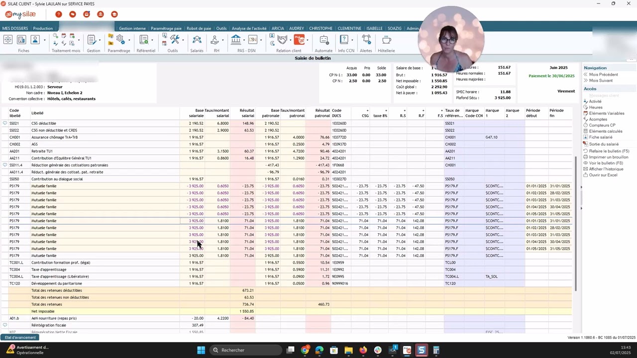Open the company building fiche icon
This screenshot has height=358, width=637.
tap(21, 40)
